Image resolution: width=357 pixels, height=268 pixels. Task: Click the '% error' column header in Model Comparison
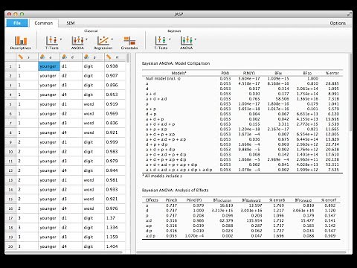point(332,73)
